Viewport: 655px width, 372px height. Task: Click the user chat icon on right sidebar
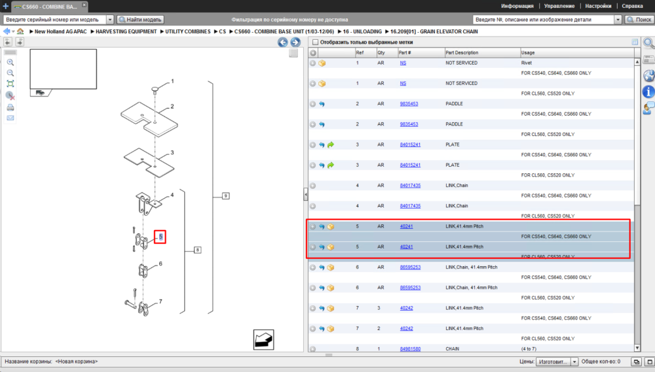point(648,109)
